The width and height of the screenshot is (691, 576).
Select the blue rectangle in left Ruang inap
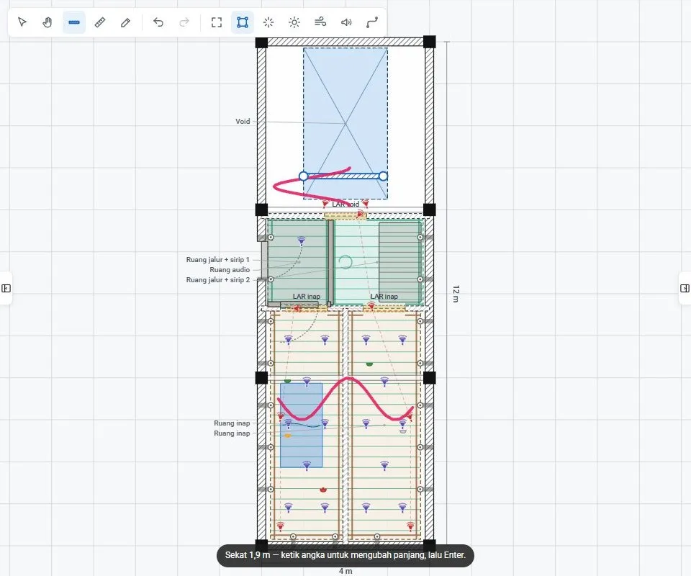[302, 425]
